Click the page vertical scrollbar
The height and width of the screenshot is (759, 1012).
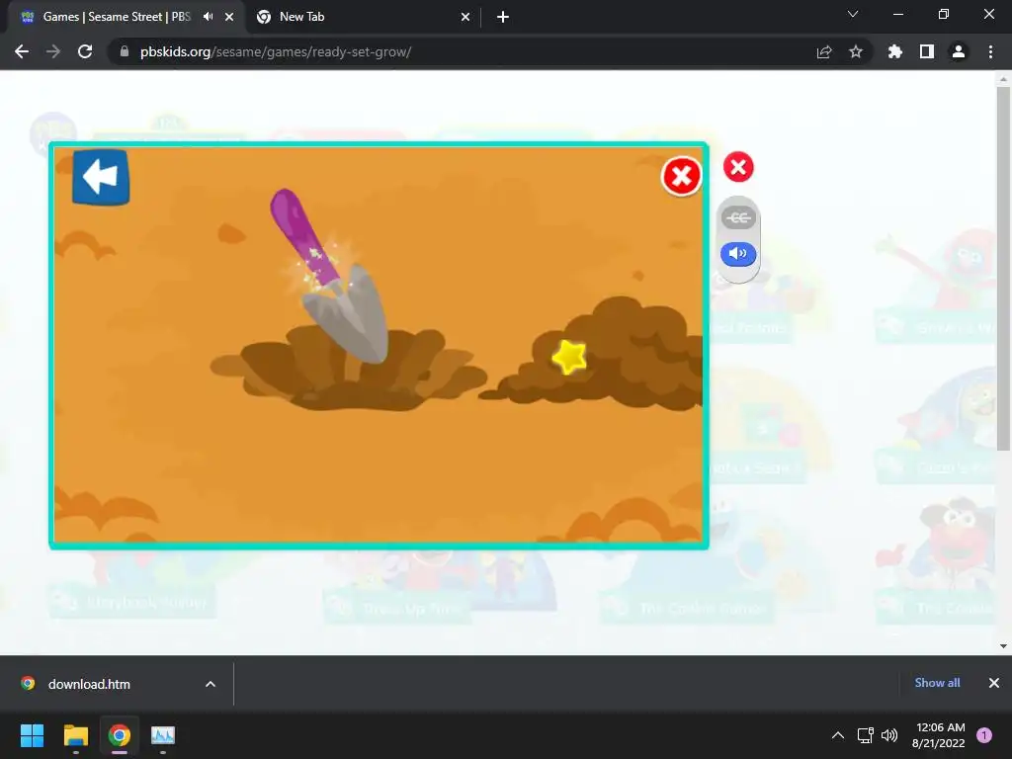tap(1003, 269)
